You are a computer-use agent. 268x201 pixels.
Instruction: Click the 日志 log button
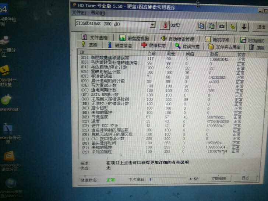[245, 178]
